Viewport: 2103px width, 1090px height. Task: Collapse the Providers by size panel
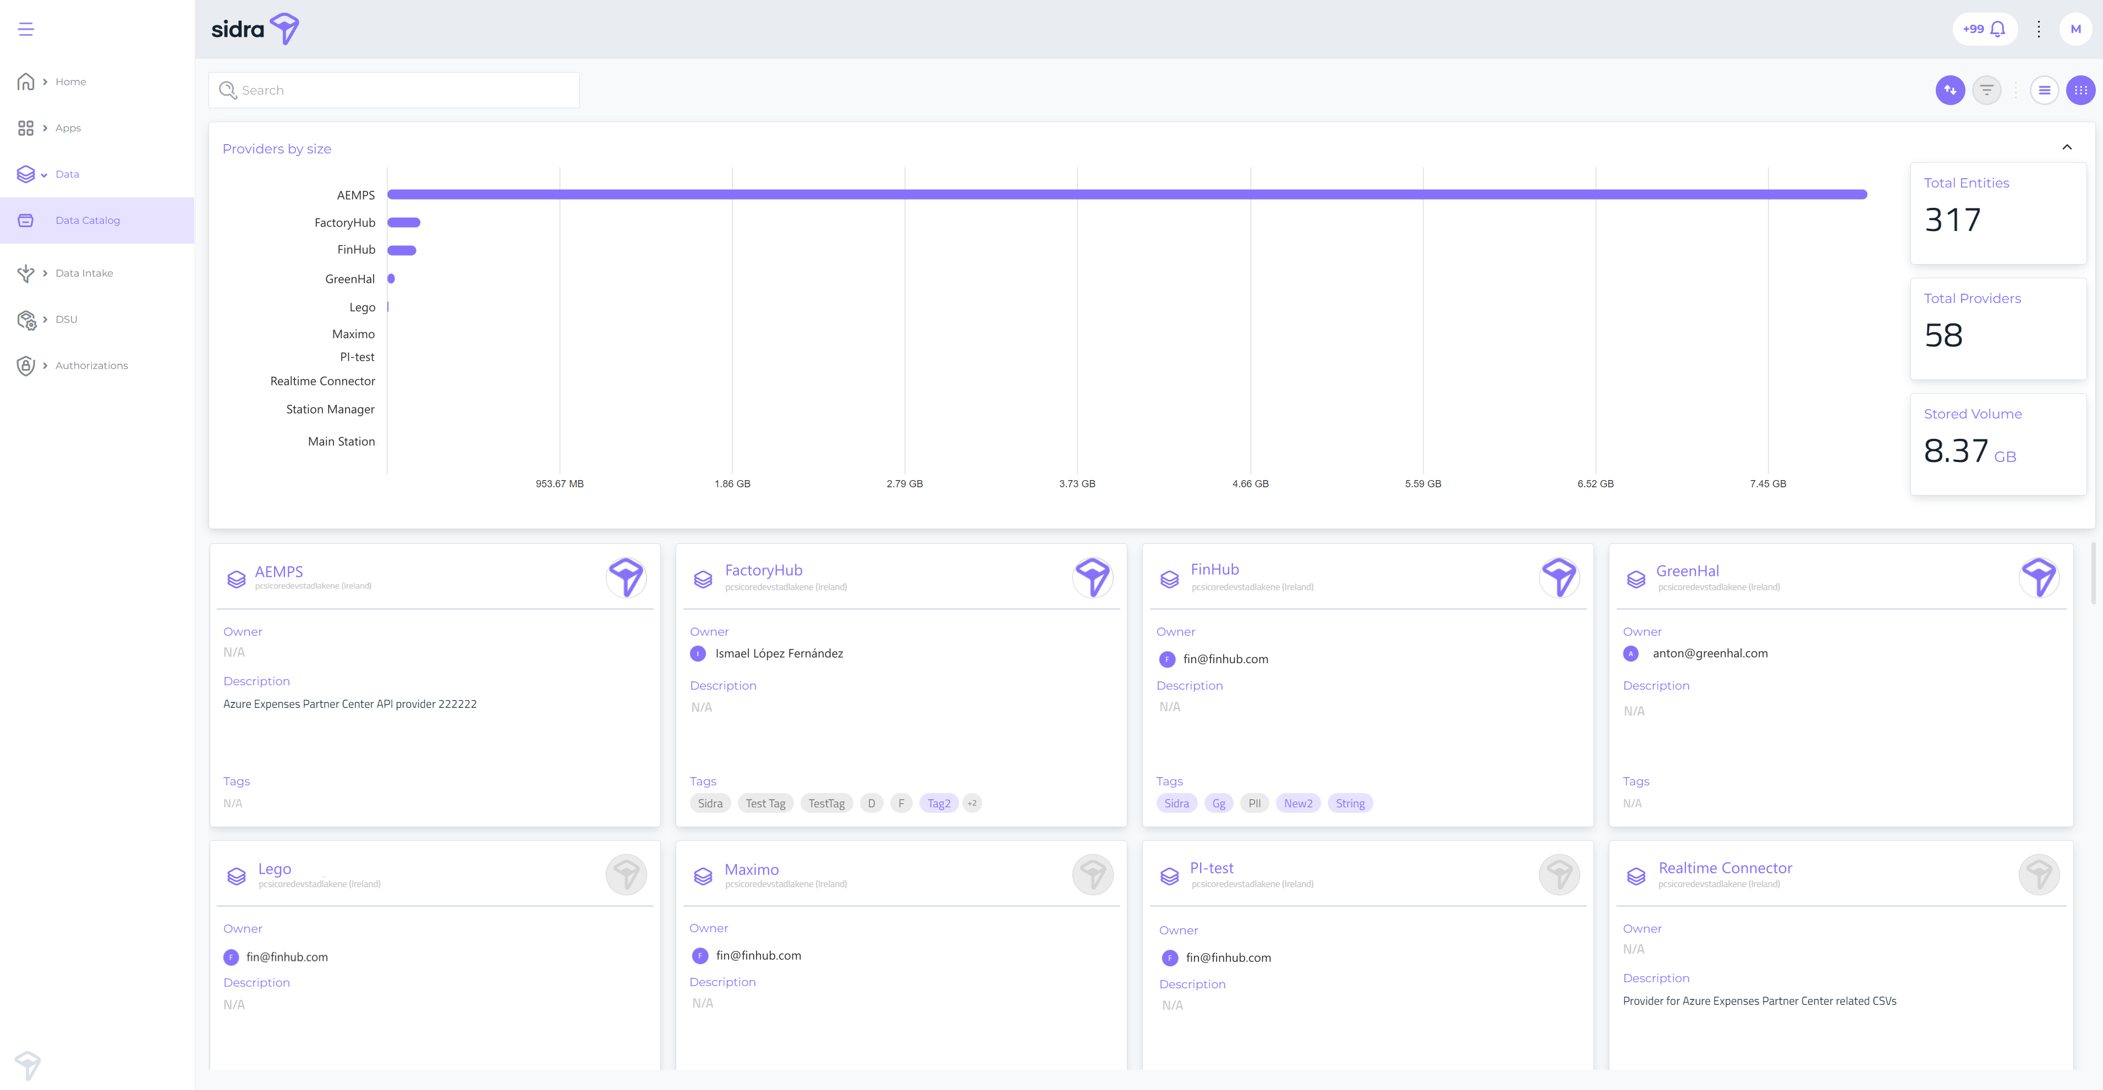(x=2067, y=147)
